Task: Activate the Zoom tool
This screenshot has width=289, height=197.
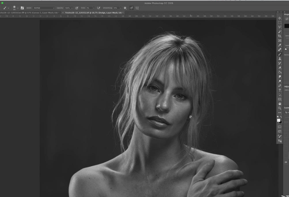Action: point(280,108)
